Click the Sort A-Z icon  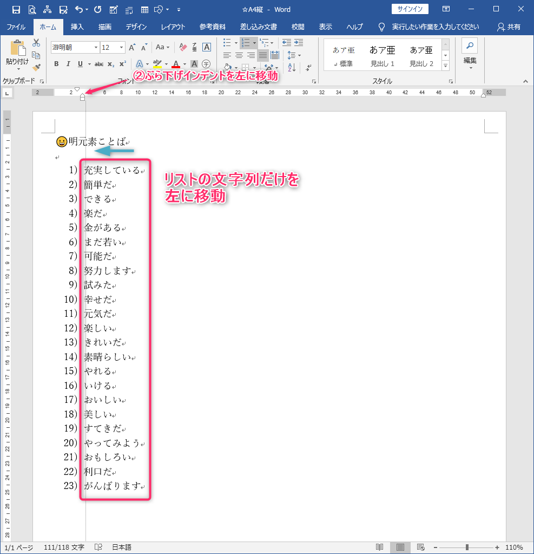pos(291,68)
